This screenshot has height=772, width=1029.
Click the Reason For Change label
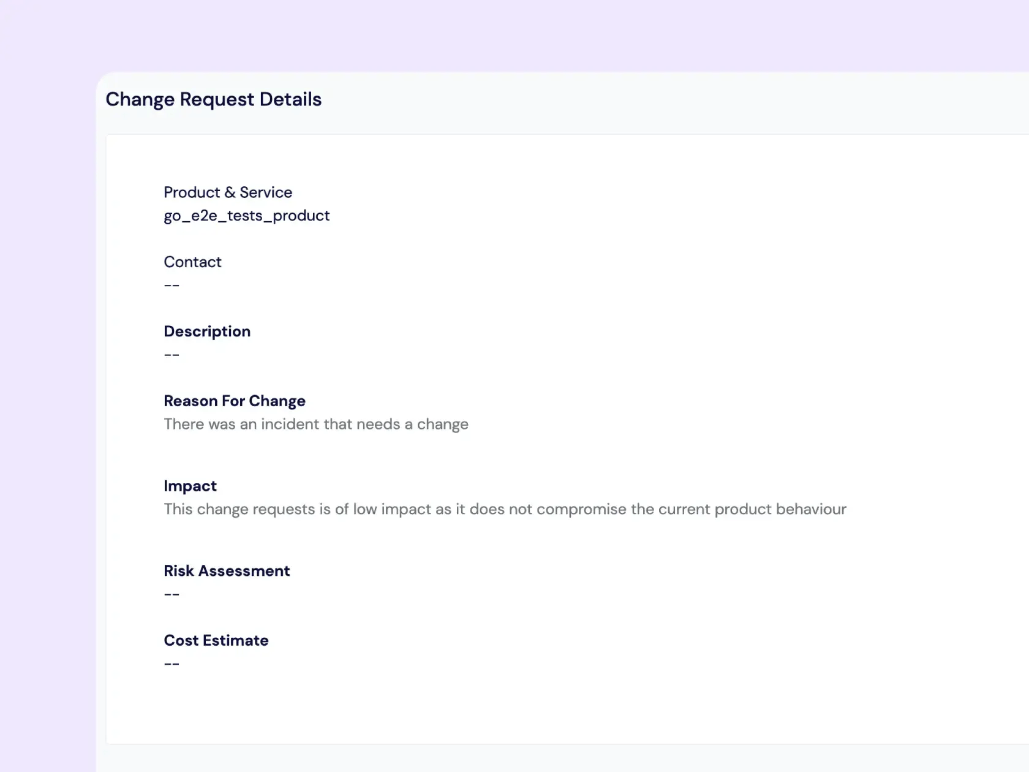click(234, 401)
